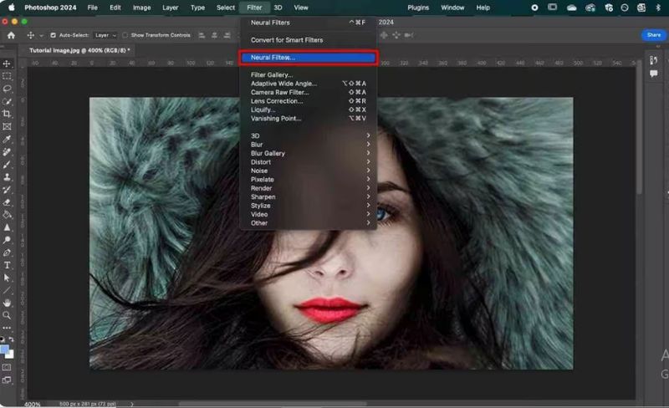The width and height of the screenshot is (669, 408).
Task: Select the Rectangular Marquee tool
Action: (x=7, y=75)
